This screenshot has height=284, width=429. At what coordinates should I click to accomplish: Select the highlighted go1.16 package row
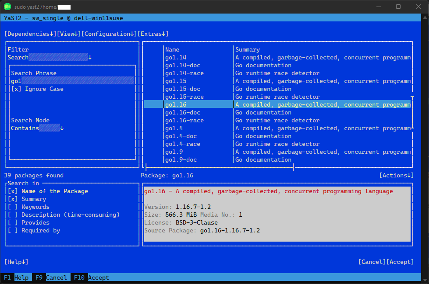tap(277, 104)
